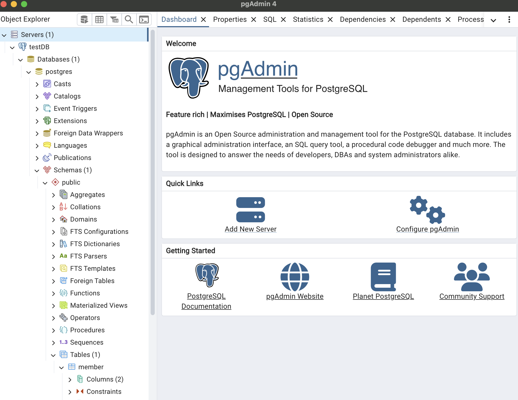The height and width of the screenshot is (400, 518).
Task: Open the Search Objects magnifier icon
Action: click(x=129, y=19)
